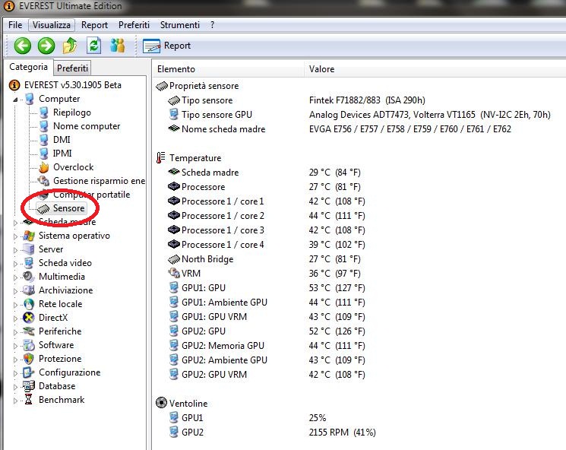Expand the Periferiche tree node
Screen dimensions: 566x450
tap(15, 332)
